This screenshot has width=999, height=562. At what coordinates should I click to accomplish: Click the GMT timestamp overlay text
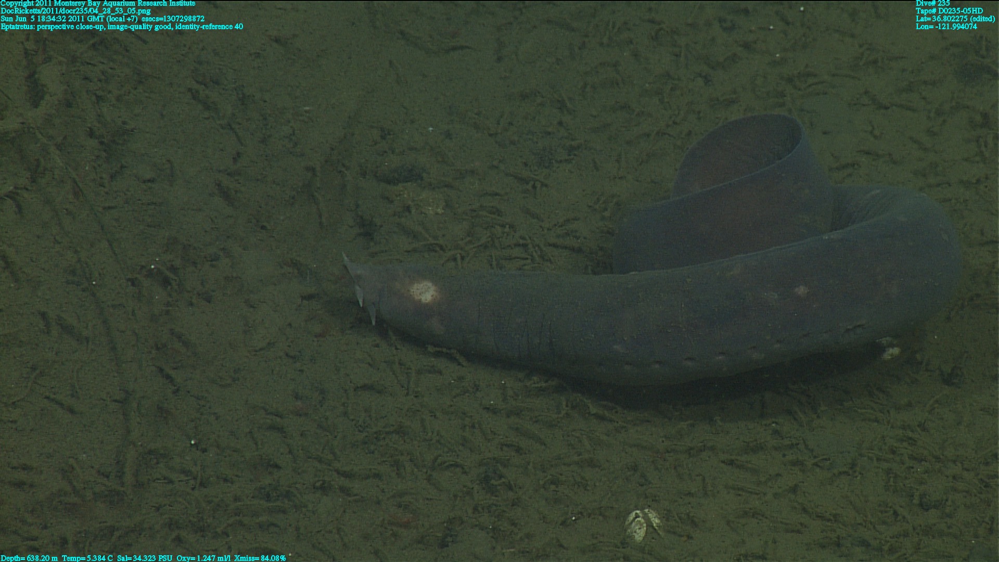(x=69, y=19)
